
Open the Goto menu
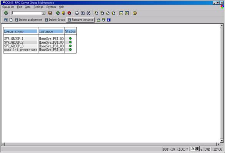pos(28,7)
